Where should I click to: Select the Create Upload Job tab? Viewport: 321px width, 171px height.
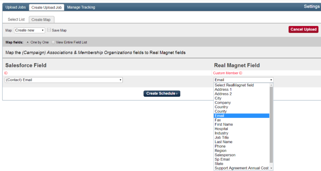tap(46, 7)
